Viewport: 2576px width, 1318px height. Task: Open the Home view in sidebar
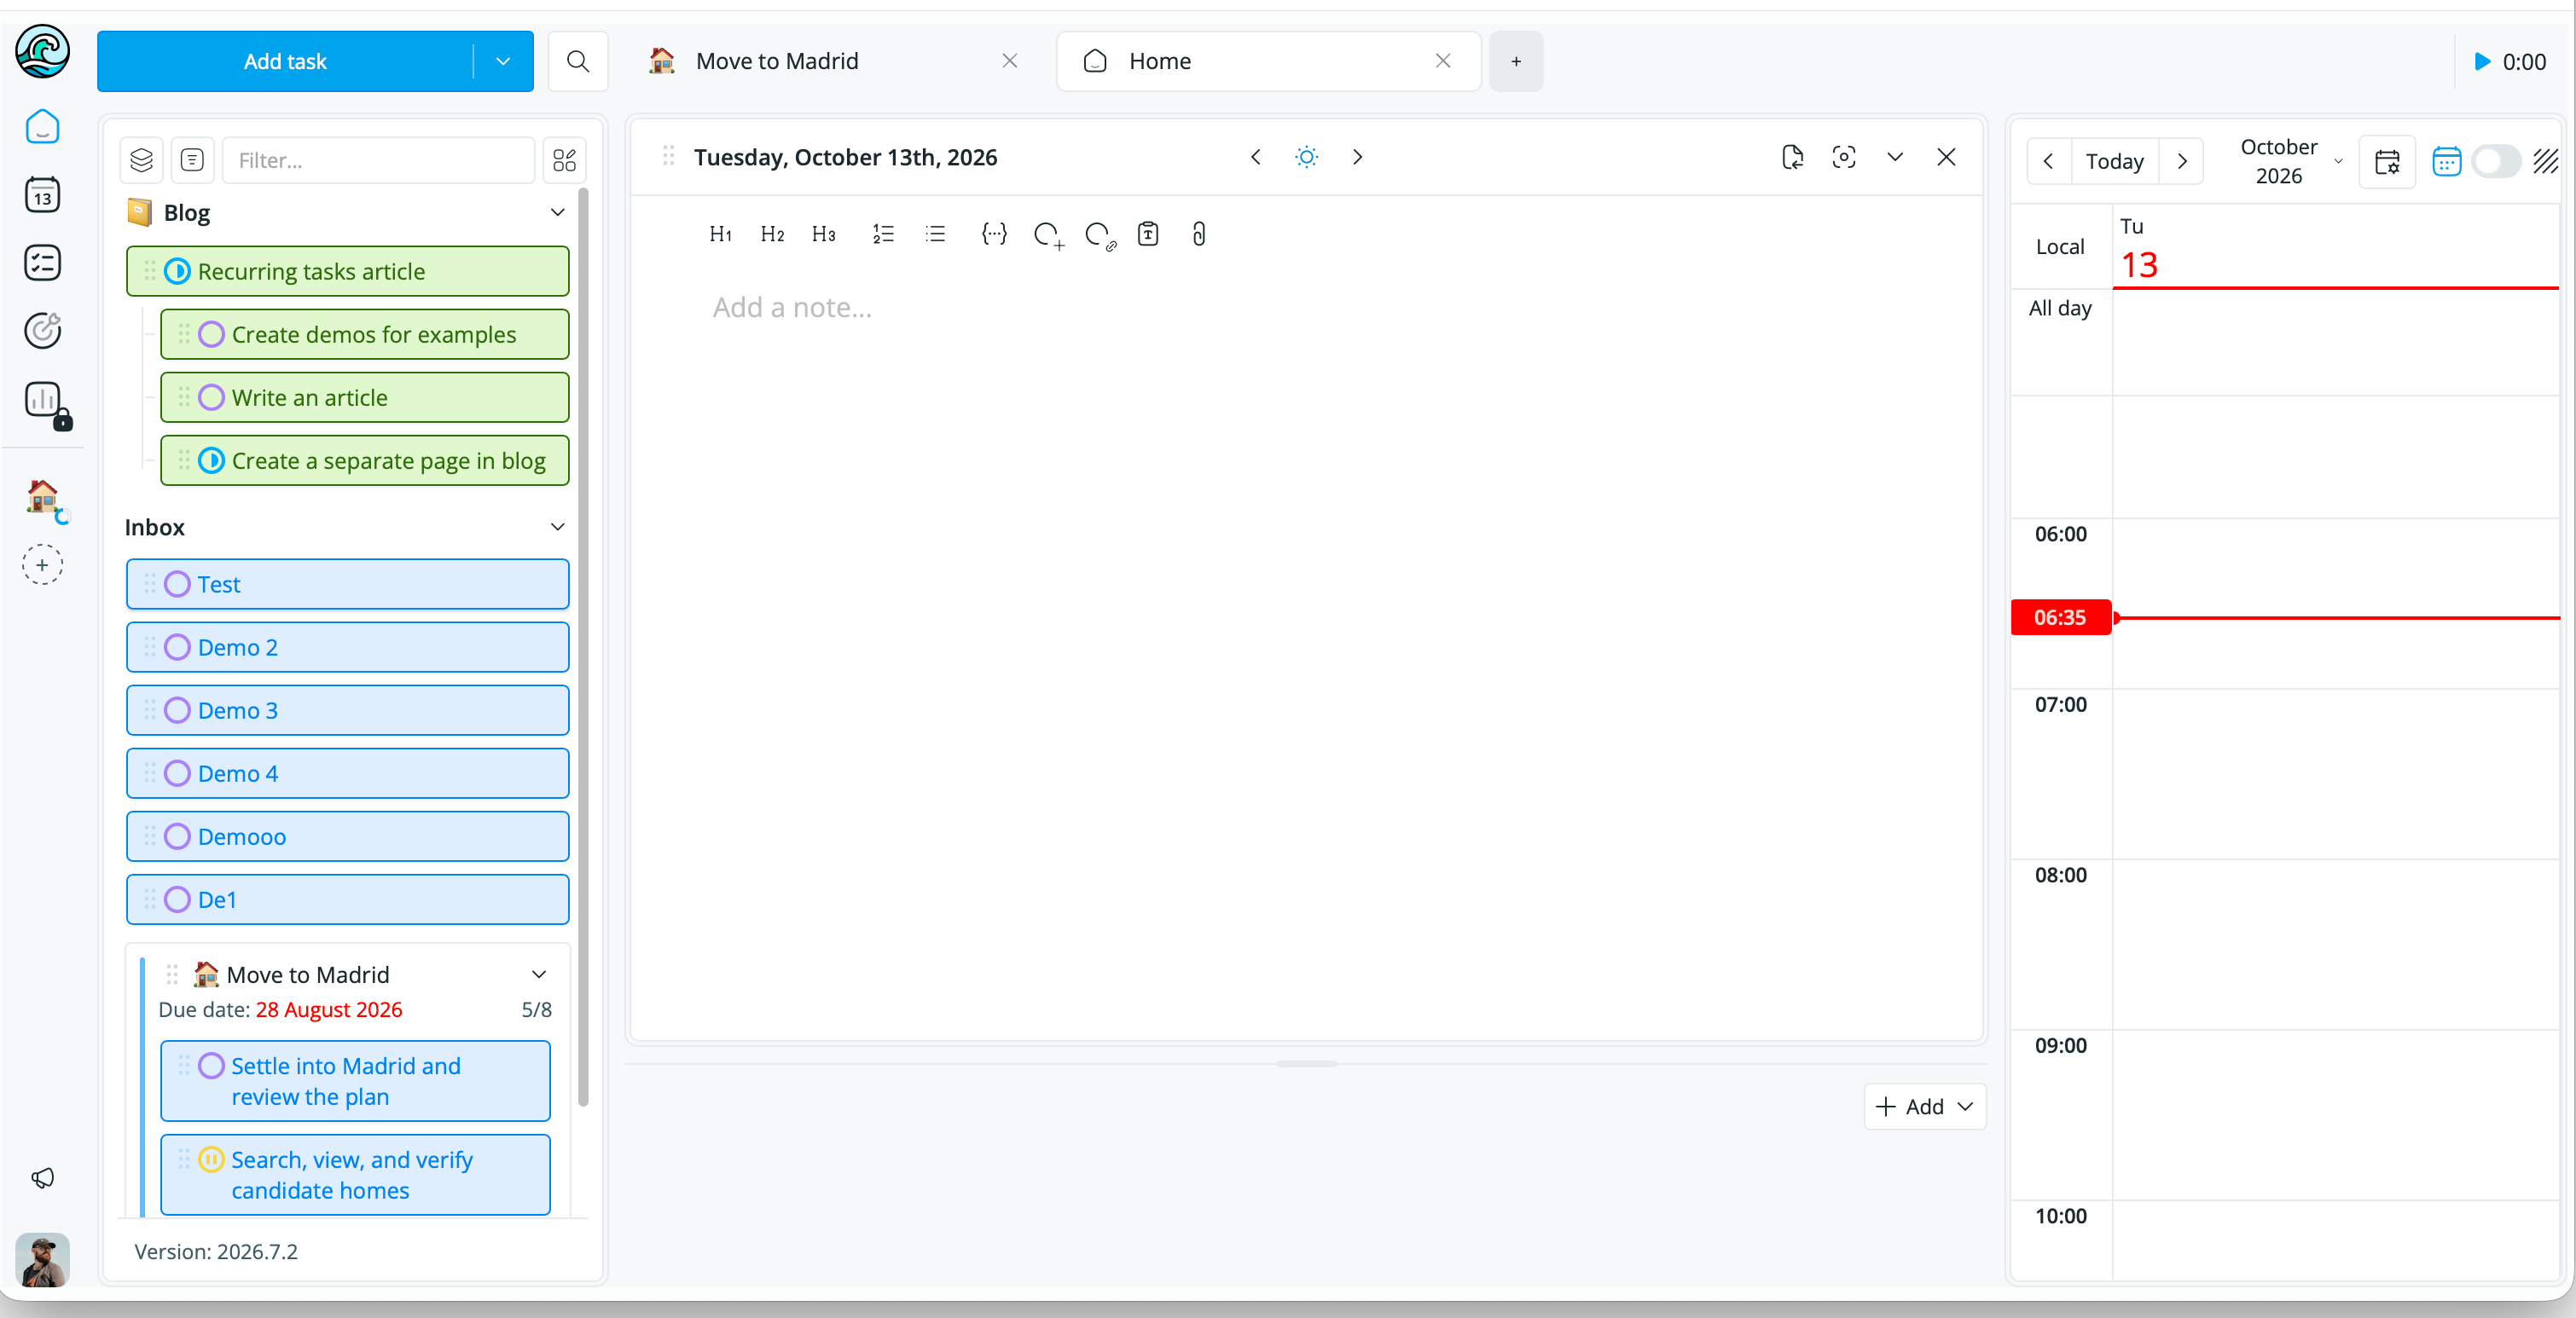pyautogui.click(x=42, y=127)
